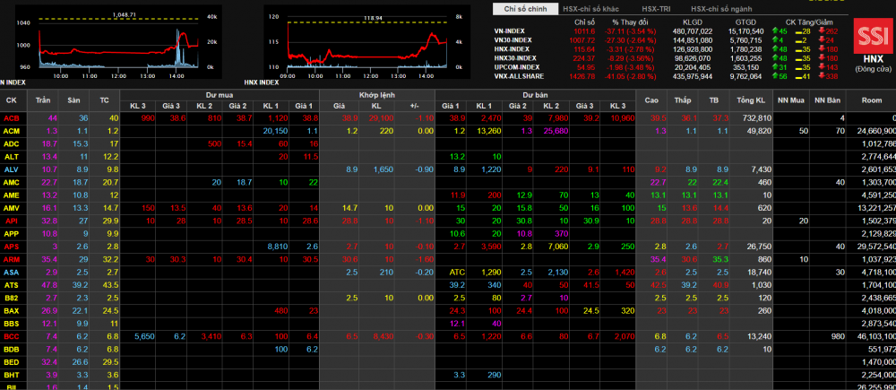Select the AMV ticker in the CK column
896x390 pixels.
[12, 208]
